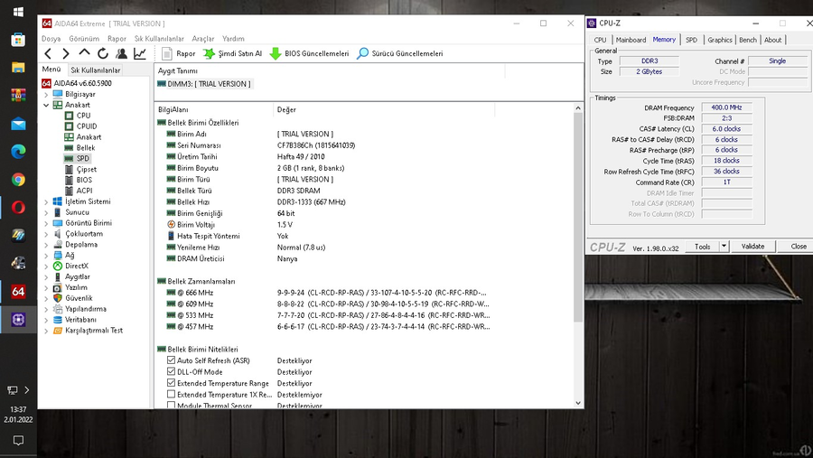Click Şimdi Satın Al in the toolbar

click(232, 53)
